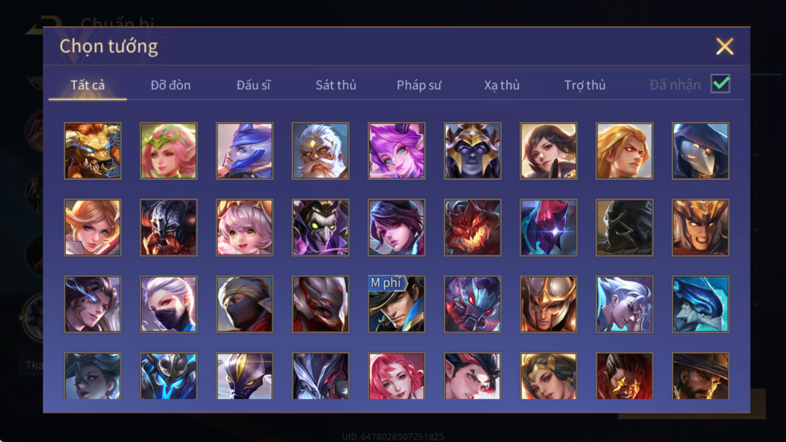
Task: Select the blue shark creature hero
Action: click(701, 304)
